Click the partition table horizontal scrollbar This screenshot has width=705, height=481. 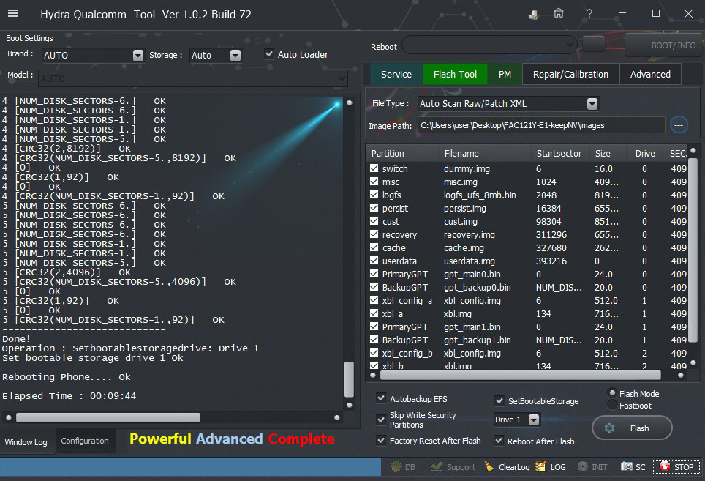coord(520,375)
